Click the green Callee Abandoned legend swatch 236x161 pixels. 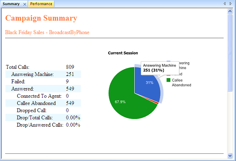point(169,80)
